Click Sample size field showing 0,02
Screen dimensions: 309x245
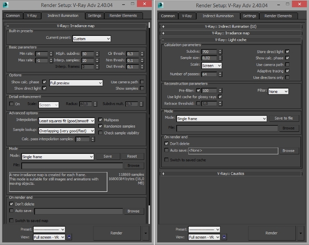(209, 58)
